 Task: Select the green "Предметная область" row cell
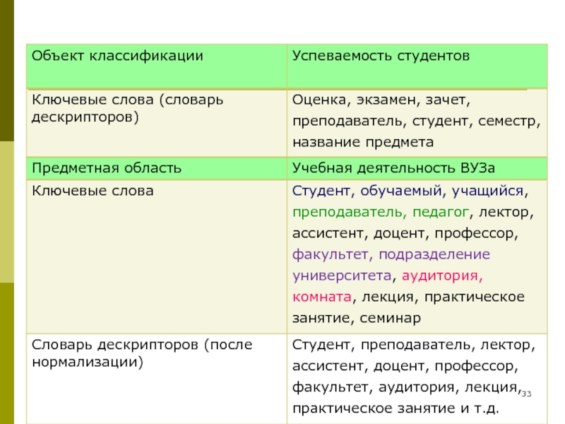pos(107,168)
